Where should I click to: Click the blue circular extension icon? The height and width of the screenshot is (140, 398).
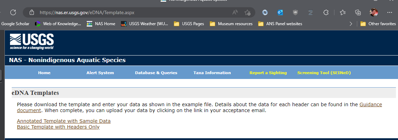pyautogui.click(x=265, y=12)
